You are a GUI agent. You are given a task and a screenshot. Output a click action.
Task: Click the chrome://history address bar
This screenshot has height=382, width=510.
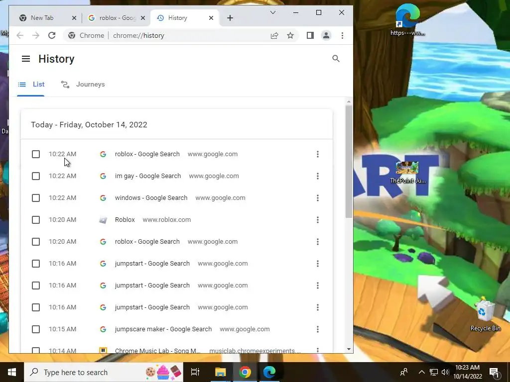pos(138,35)
